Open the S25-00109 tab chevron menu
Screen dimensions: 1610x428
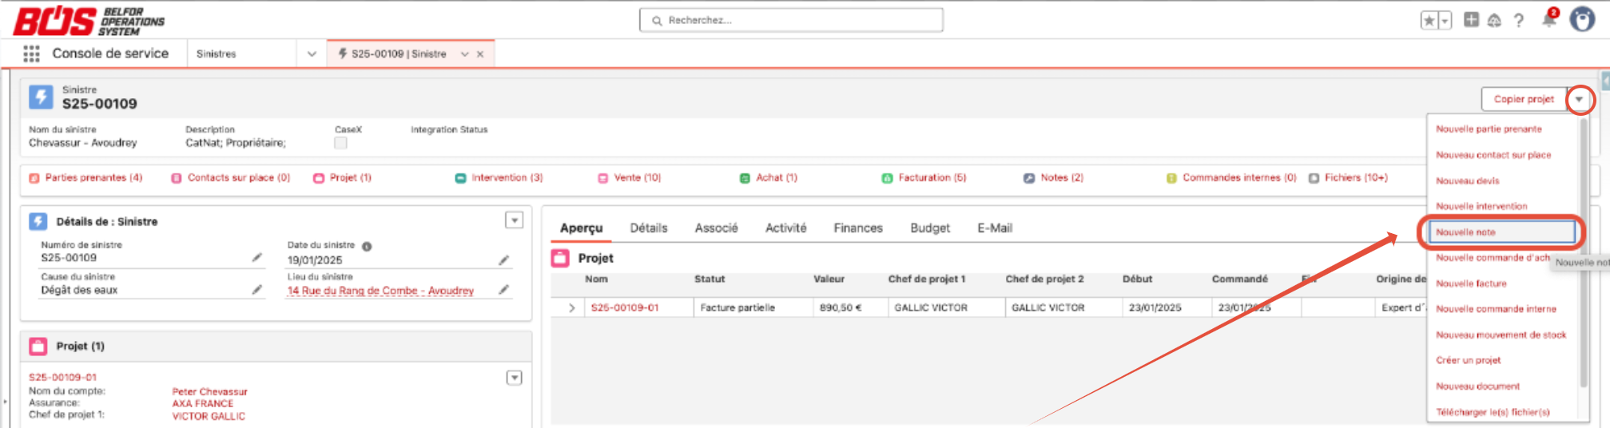point(464,54)
